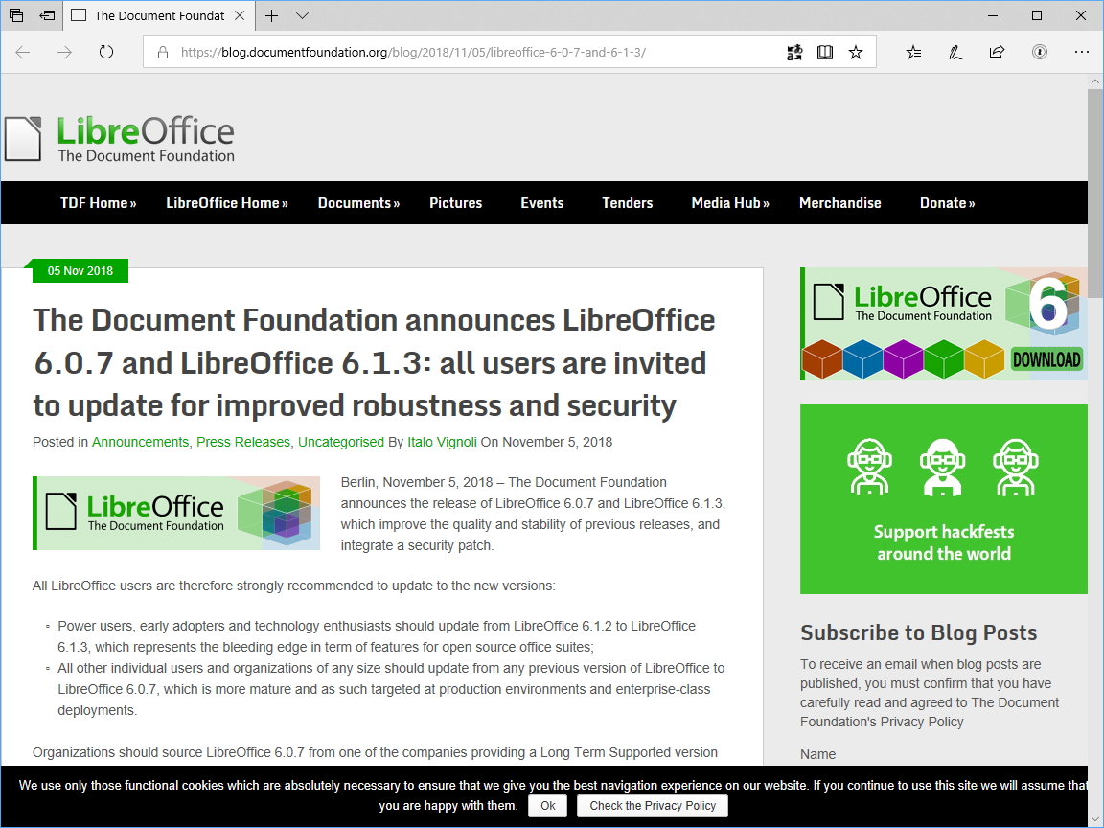Add page to favorites star icon
Screen dimensions: 1104x828
click(x=856, y=52)
